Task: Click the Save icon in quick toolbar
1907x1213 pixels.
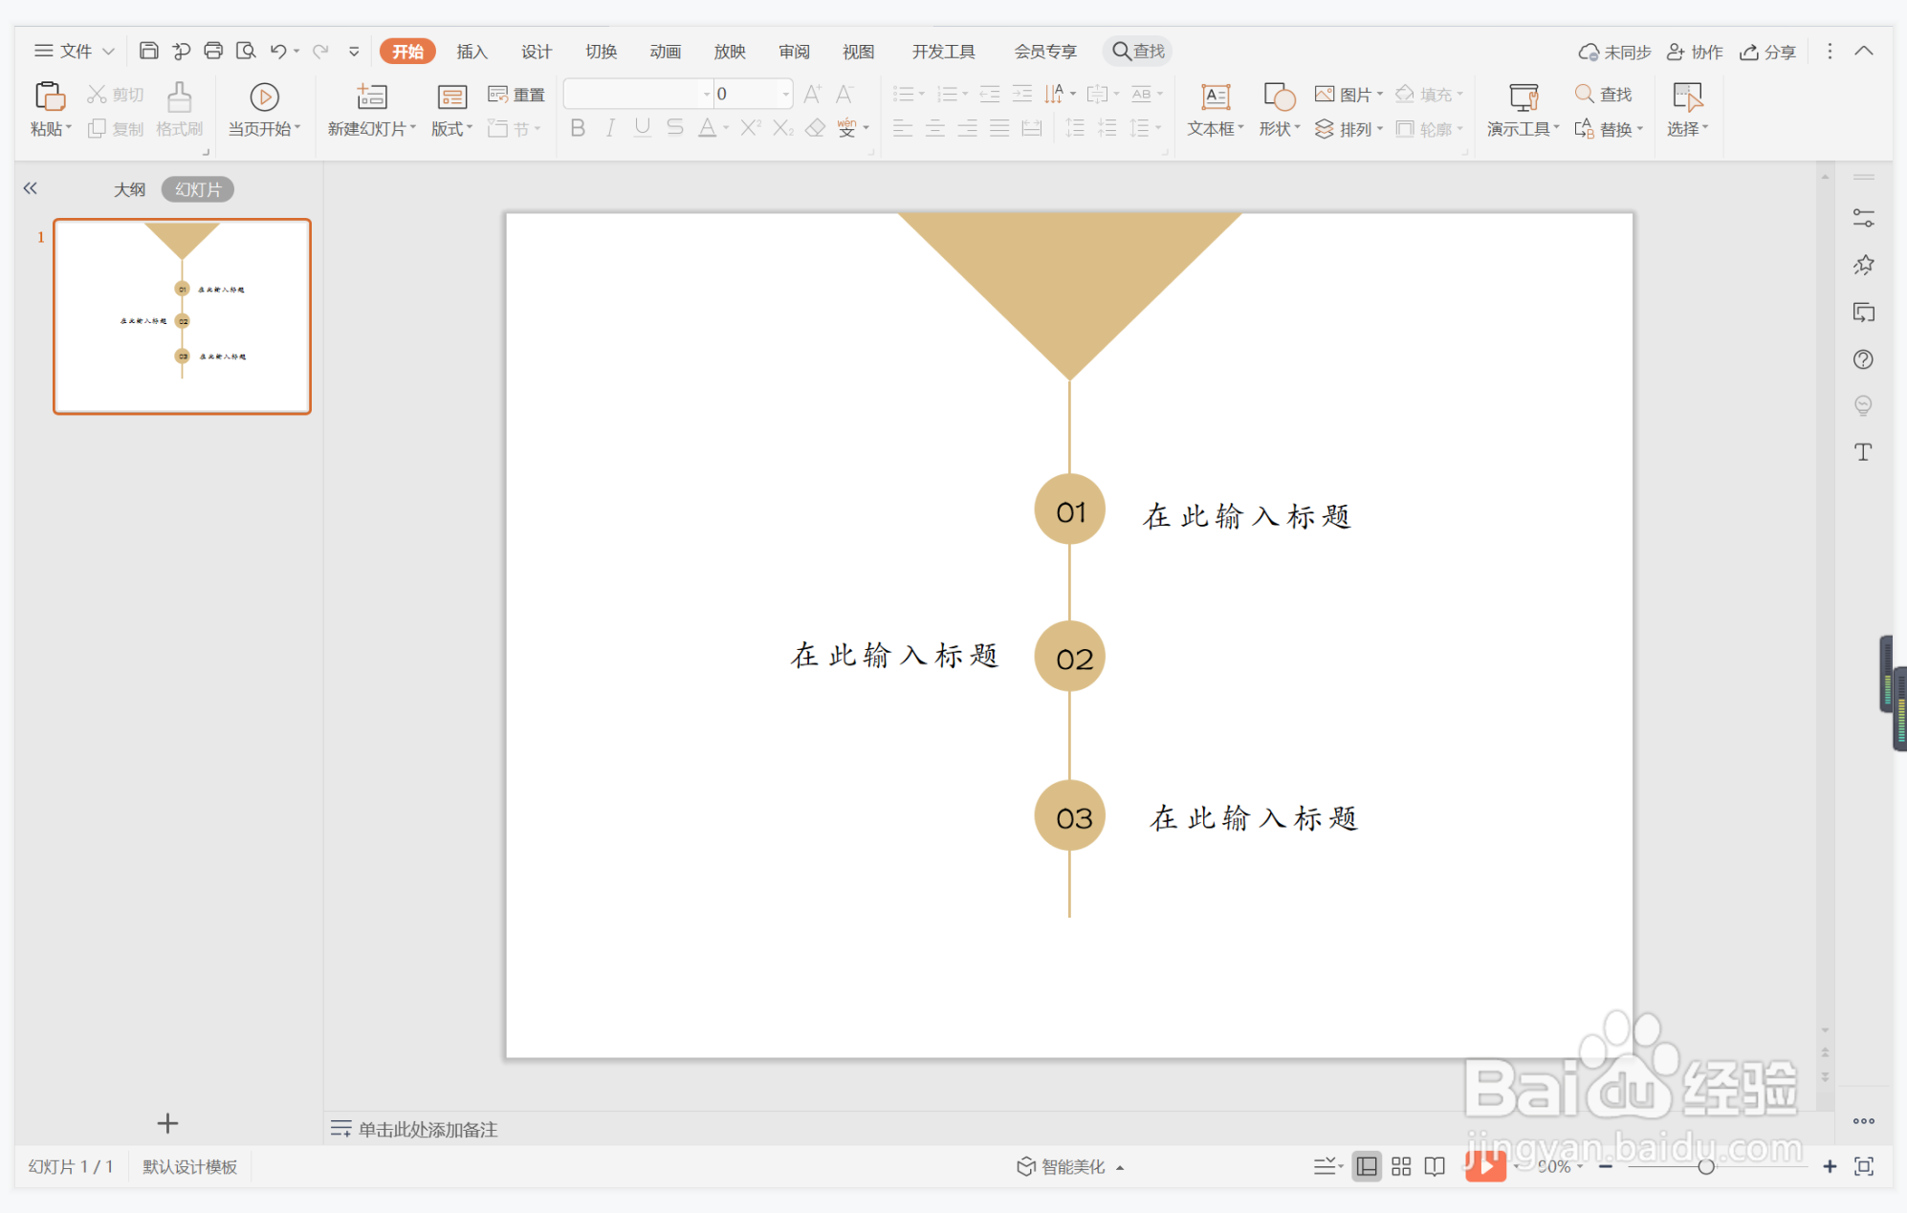Action: click(148, 51)
